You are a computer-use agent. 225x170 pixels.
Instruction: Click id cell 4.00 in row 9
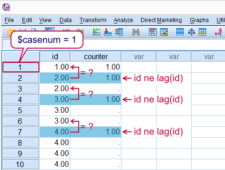tap(55, 154)
